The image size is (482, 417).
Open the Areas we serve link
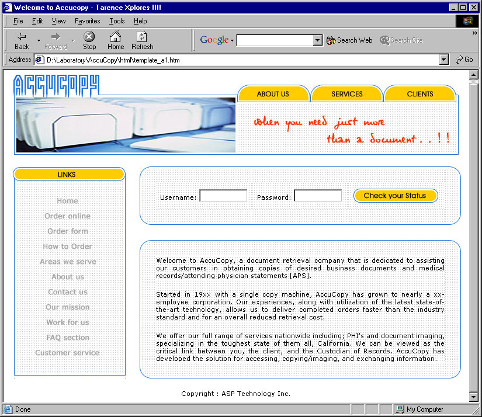tap(68, 262)
